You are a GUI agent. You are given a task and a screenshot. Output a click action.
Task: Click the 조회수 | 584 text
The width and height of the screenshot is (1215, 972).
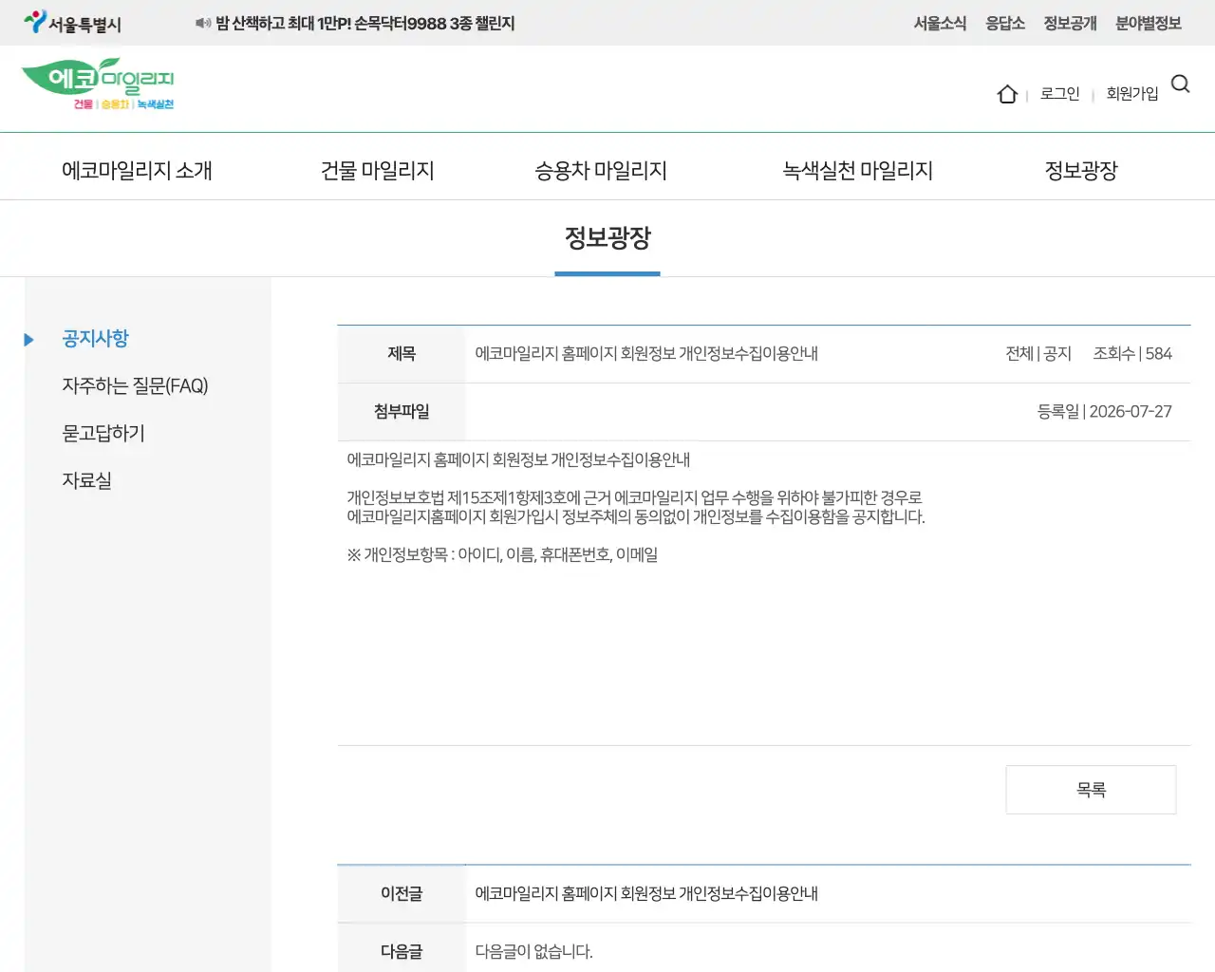[x=1132, y=353]
